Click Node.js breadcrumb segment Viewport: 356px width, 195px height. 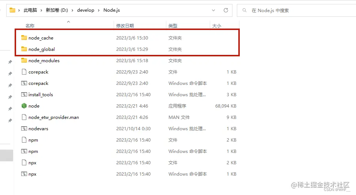pyautogui.click(x=111, y=10)
